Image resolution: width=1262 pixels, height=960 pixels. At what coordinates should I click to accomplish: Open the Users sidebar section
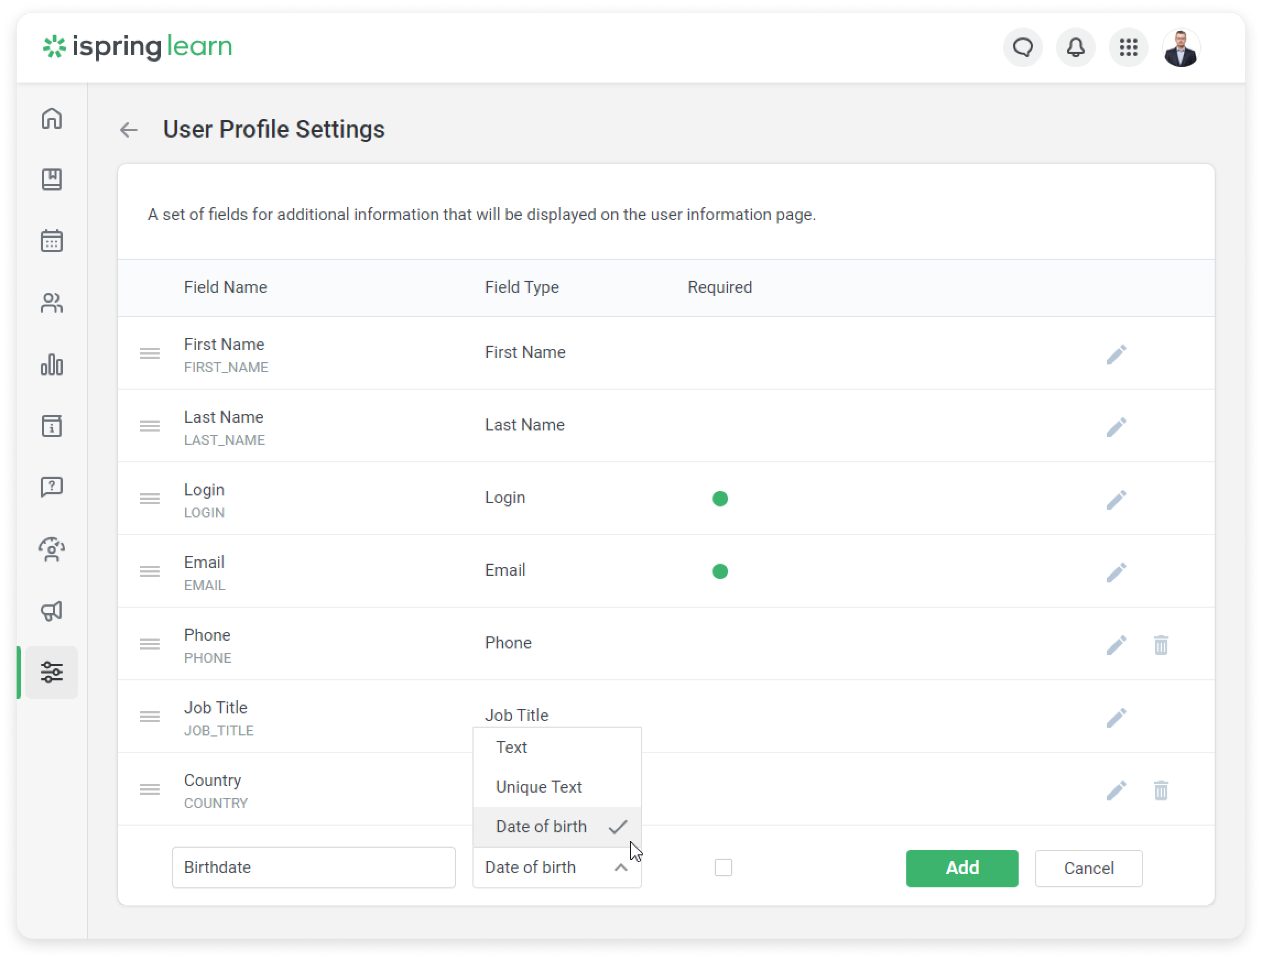(51, 303)
